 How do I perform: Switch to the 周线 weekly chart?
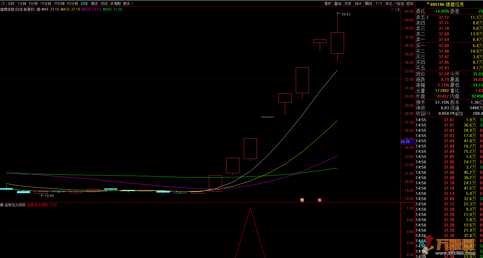[94, 4]
